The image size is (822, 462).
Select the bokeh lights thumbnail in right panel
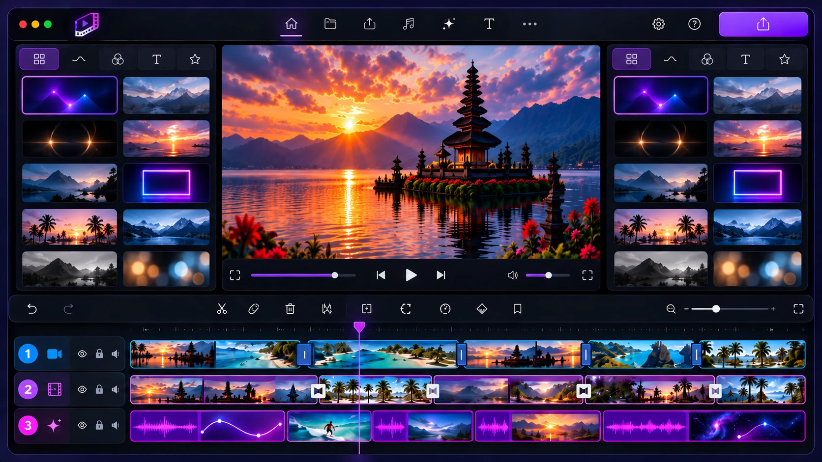(x=757, y=269)
